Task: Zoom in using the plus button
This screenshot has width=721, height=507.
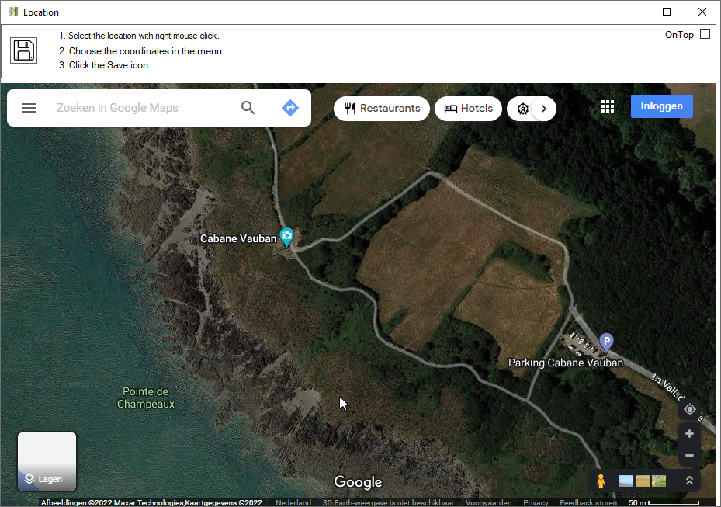Action: (x=689, y=434)
